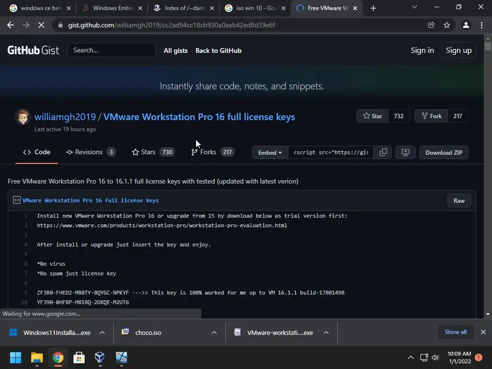Click the Chrome taskbar icon
Image resolution: width=492 pixels, height=369 pixels.
click(x=58, y=357)
